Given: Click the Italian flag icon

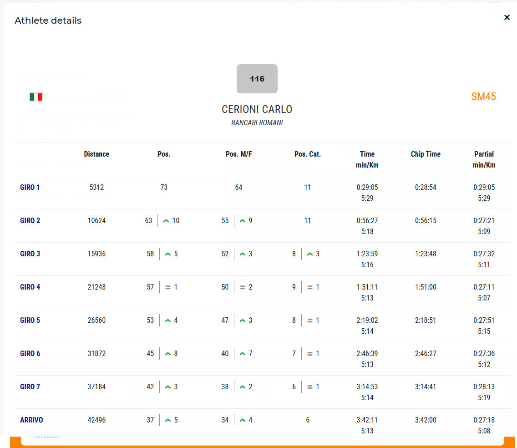Looking at the screenshot, I should pyautogui.click(x=36, y=97).
